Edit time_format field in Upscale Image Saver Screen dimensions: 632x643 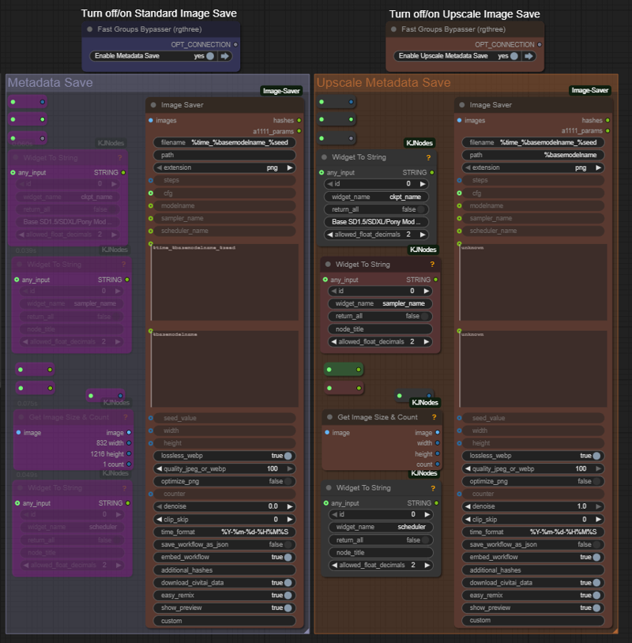point(533,532)
